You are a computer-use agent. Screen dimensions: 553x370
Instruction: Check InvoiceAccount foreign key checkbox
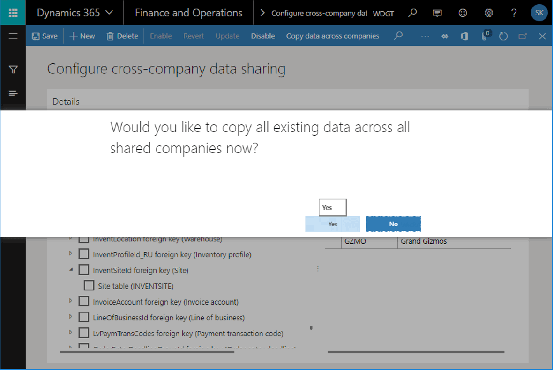click(x=83, y=301)
